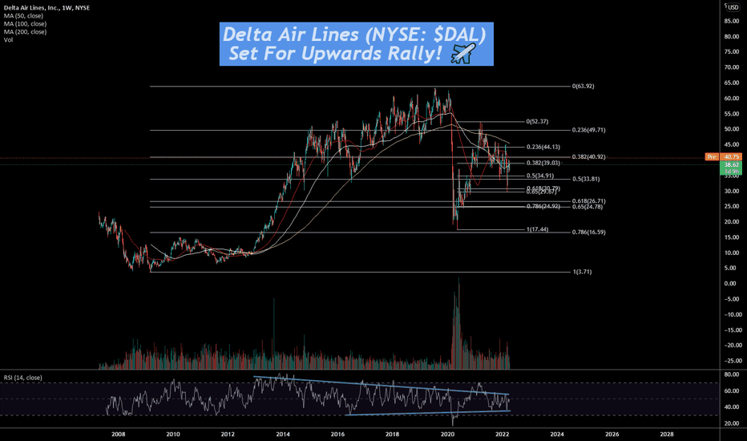Select the MA (200, close) indicator legend
This screenshot has width=747, height=441.
[26, 32]
